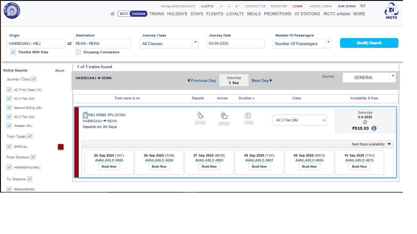Open the MEALS menu
This screenshot has width=417, height=234.
point(254,14)
